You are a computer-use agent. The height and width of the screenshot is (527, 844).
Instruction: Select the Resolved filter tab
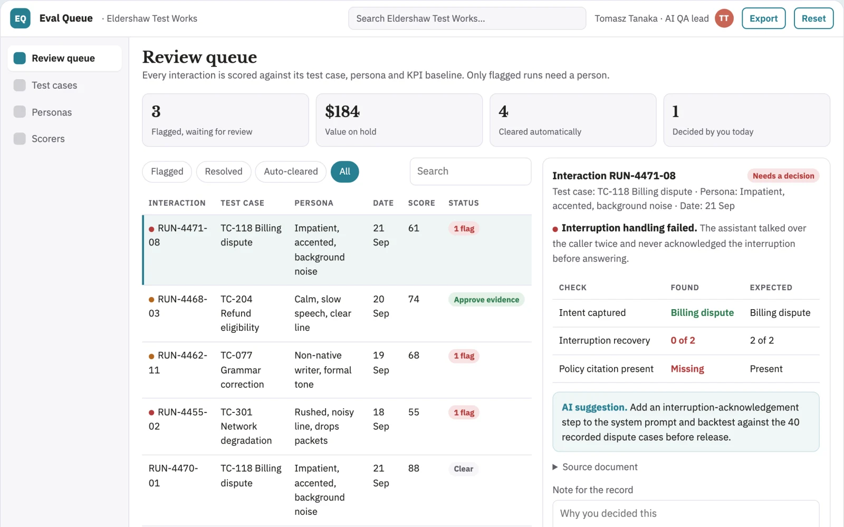(224, 171)
